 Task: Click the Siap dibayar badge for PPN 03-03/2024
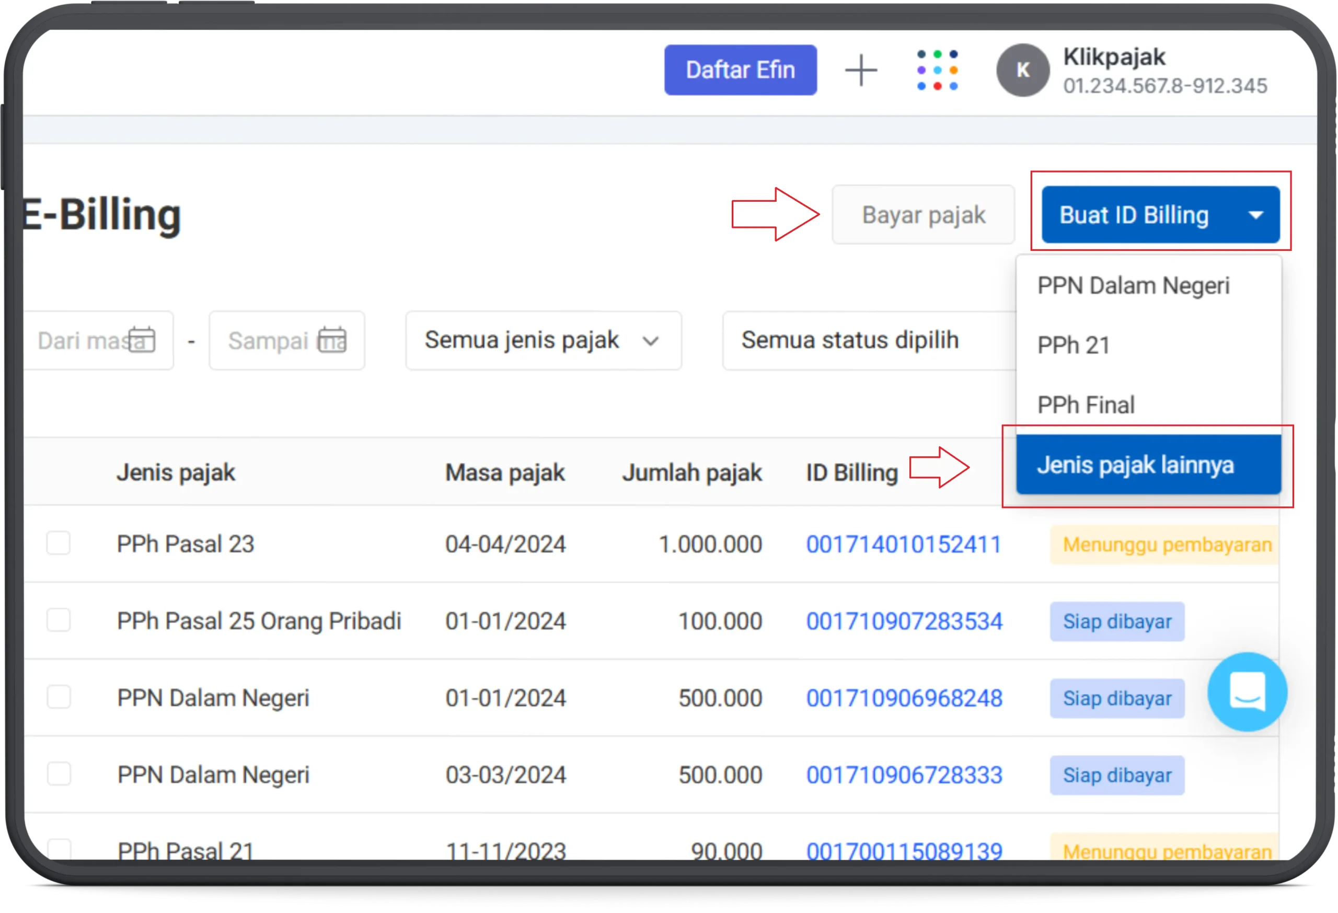[1116, 775]
